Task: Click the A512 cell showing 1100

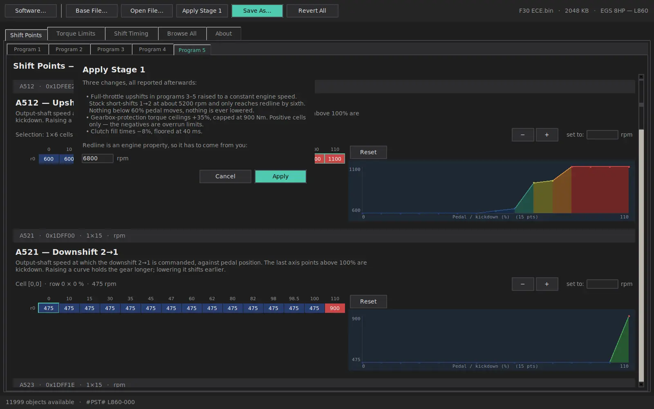Action: point(335,159)
